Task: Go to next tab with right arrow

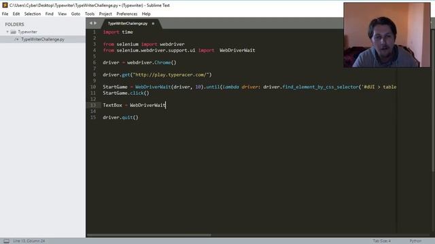Action: point(95,23)
